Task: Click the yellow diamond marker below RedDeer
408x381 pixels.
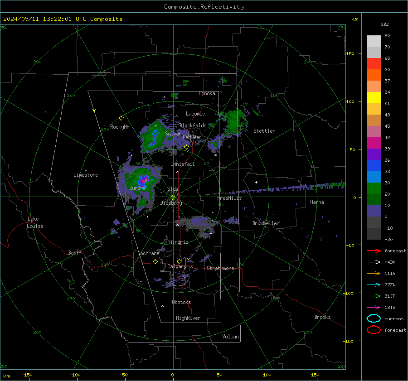Action: (x=186, y=147)
